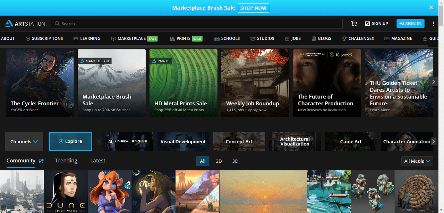This screenshot has height=213, width=444.
Task: Open the Marketplace menu item
Action: [x=134, y=38]
